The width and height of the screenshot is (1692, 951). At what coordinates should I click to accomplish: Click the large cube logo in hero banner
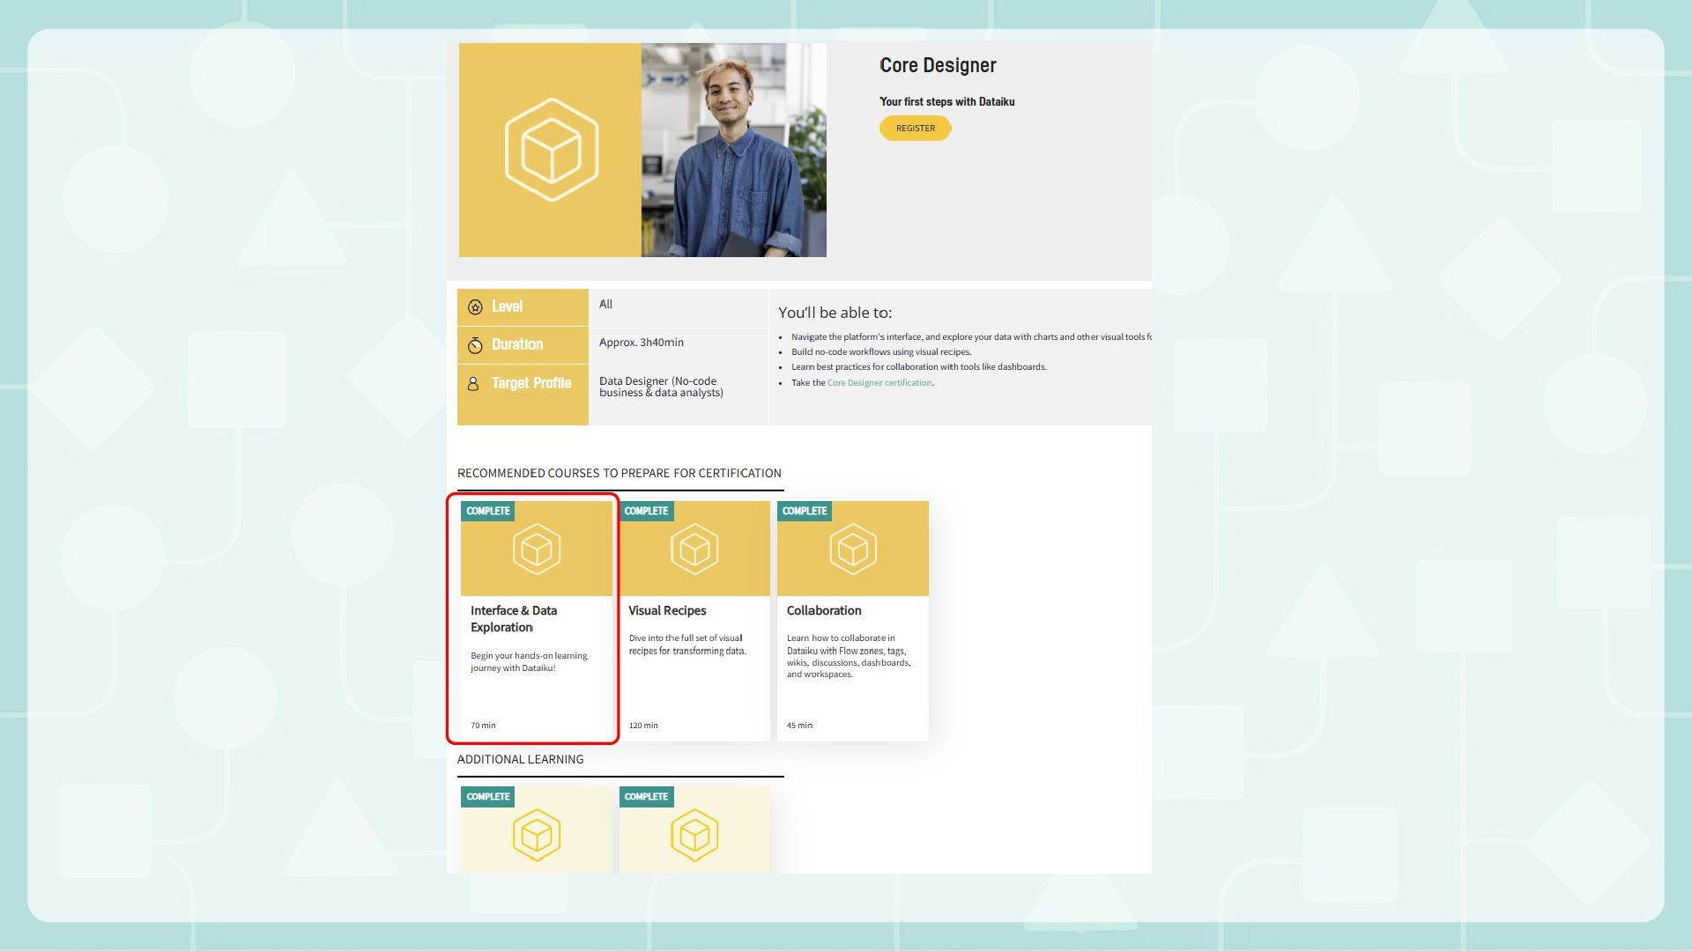point(552,150)
